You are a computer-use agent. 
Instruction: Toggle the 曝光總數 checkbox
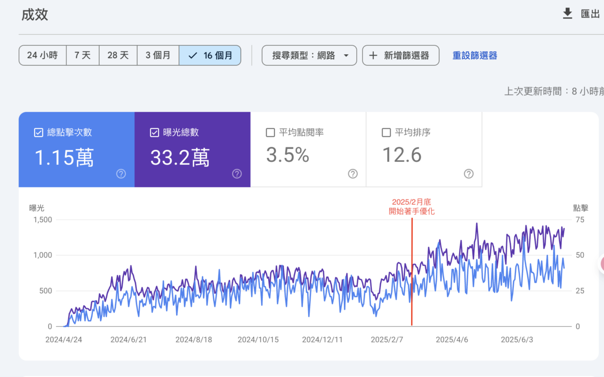pyautogui.click(x=155, y=133)
